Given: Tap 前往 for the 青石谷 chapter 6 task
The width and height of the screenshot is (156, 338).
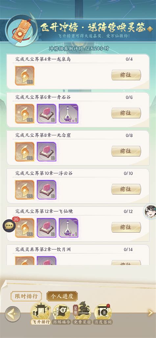Looking at the screenshot, I should point(126,113).
